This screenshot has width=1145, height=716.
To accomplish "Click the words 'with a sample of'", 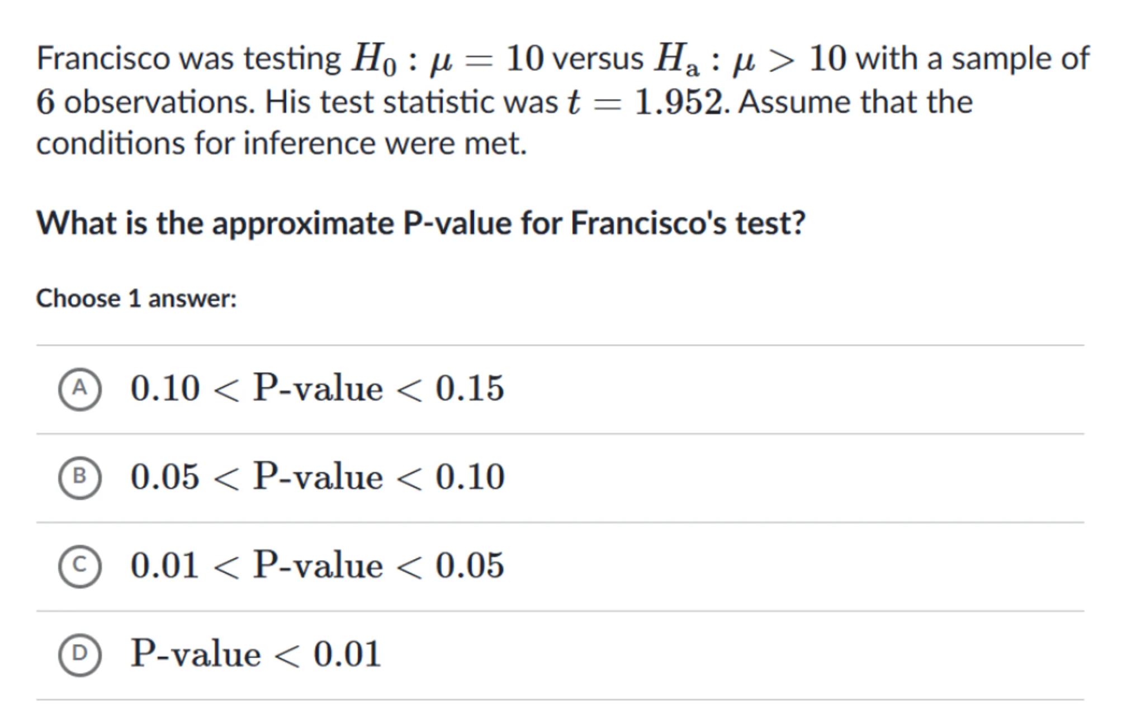I will click(972, 58).
